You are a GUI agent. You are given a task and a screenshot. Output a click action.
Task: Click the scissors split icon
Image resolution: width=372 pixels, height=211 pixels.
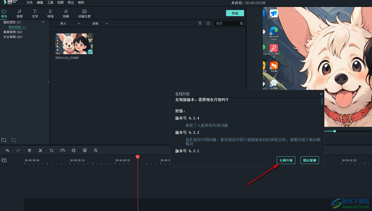point(40,150)
